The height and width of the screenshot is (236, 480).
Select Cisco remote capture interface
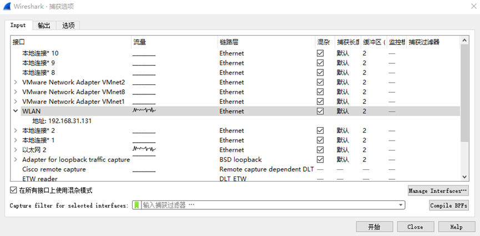(54, 169)
